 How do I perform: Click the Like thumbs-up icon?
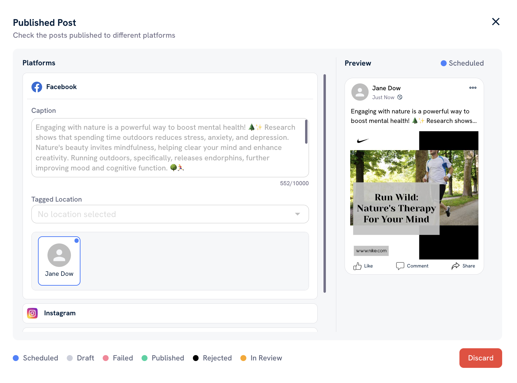(357, 266)
